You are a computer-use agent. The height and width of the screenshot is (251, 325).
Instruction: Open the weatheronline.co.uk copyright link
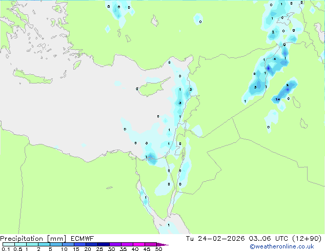[282, 247]
